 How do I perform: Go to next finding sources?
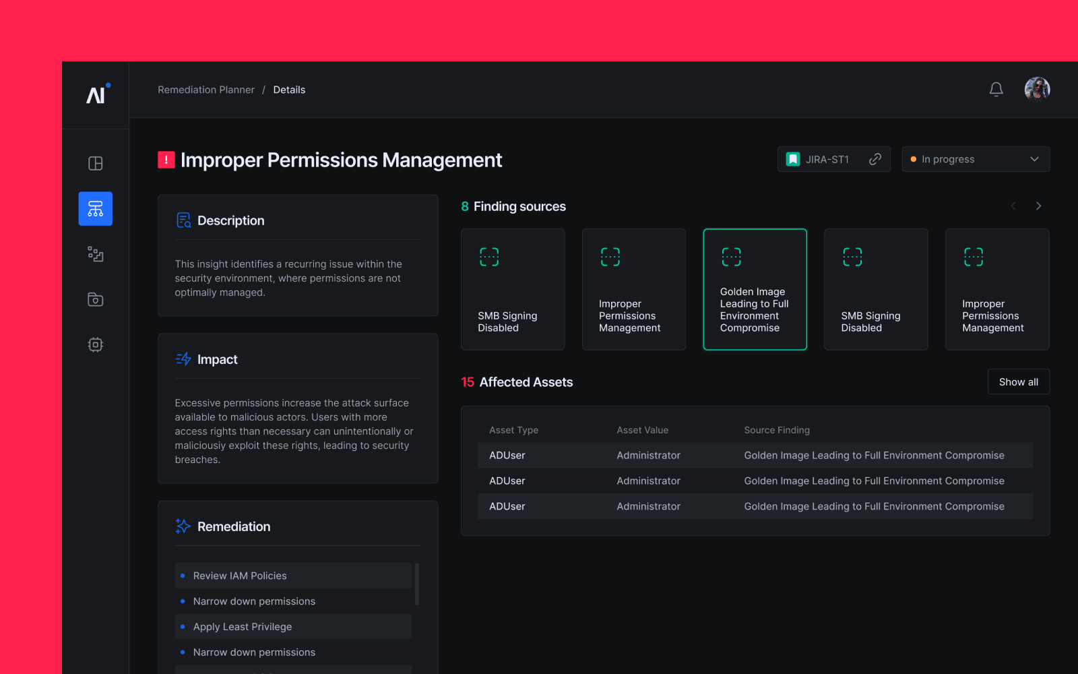[x=1039, y=206]
